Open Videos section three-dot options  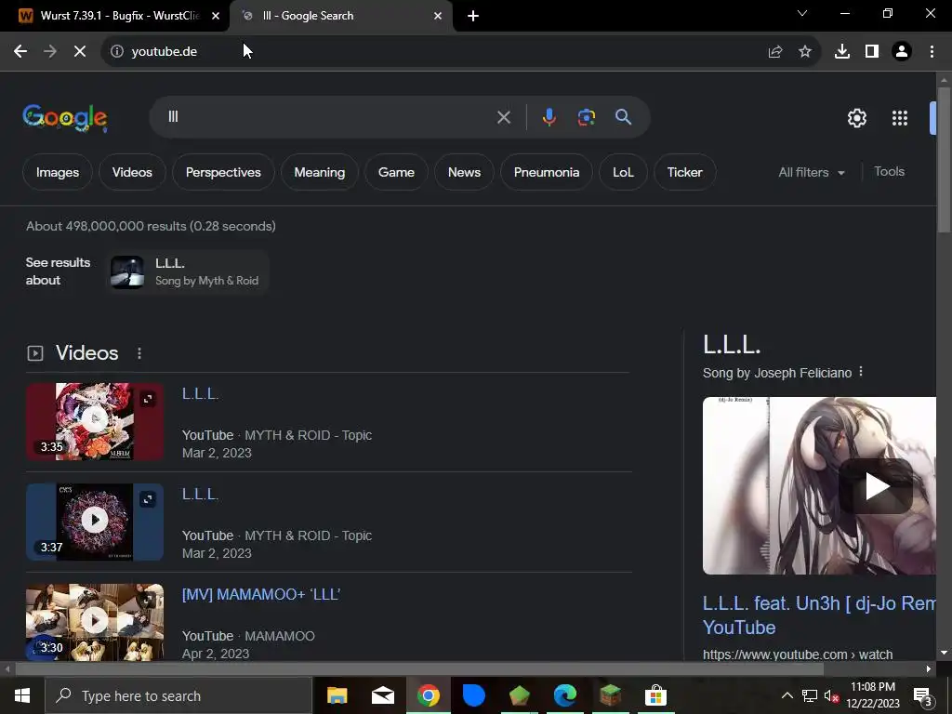point(139,353)
